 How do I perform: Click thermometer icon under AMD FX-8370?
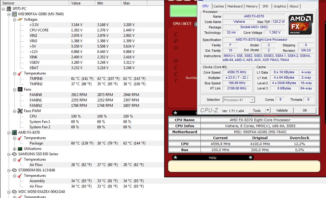20,138
